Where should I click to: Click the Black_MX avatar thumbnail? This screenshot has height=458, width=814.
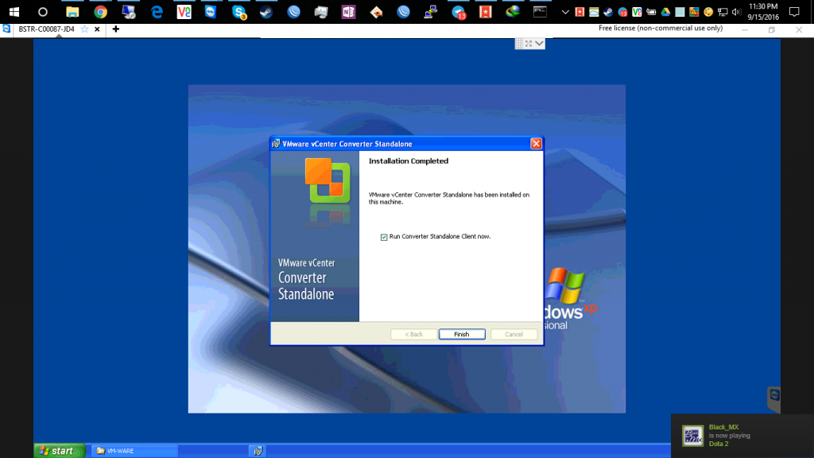(x=692, y=436)
